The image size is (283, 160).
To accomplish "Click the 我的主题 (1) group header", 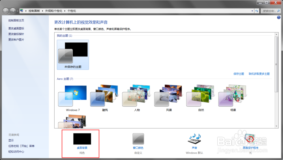I will 65,36.
